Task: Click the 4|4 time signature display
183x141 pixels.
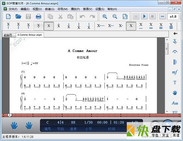Action: tap(61, 122)
